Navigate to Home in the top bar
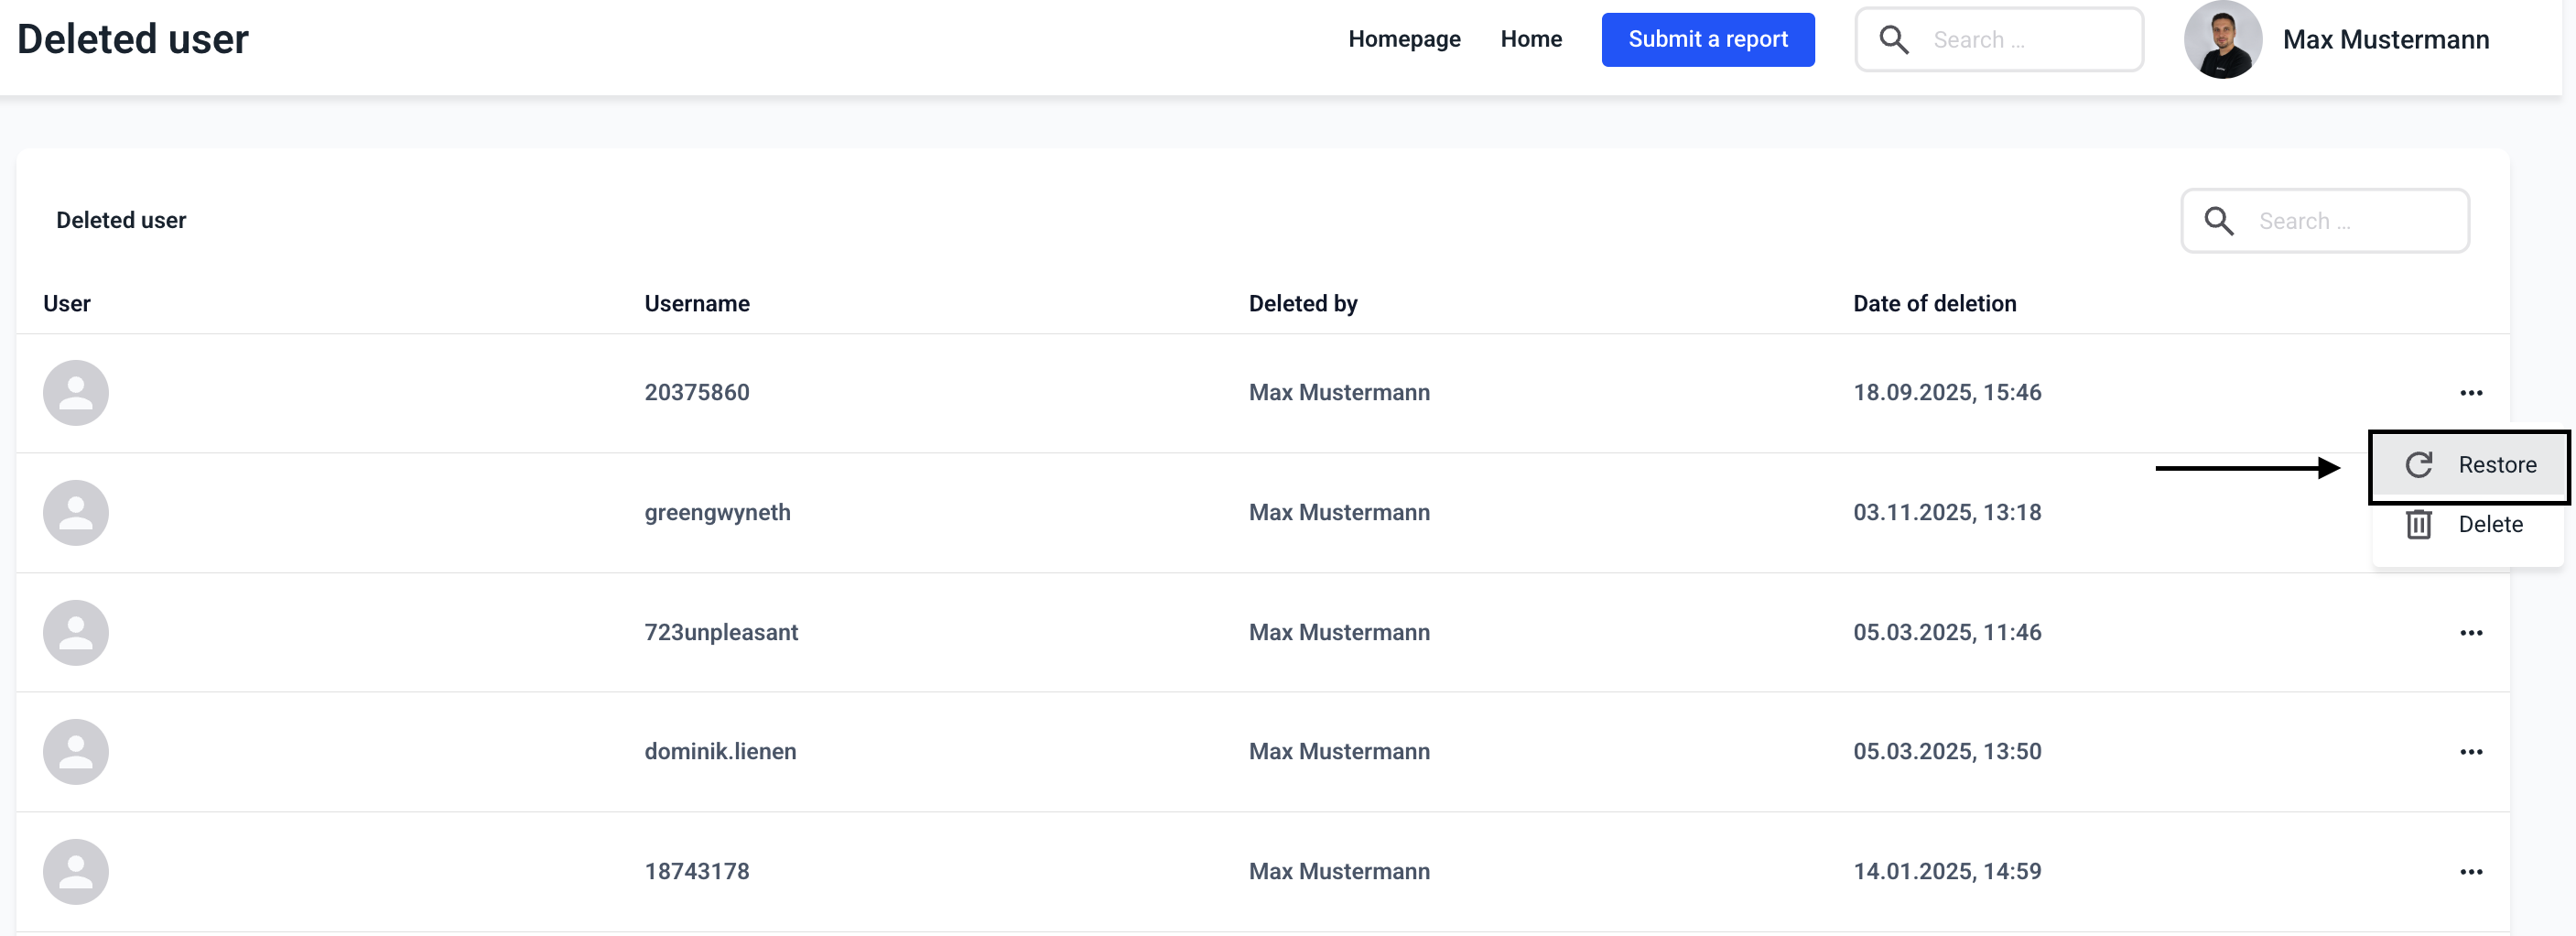Viewport: 2576px width, 936px height. [1530, 40]
